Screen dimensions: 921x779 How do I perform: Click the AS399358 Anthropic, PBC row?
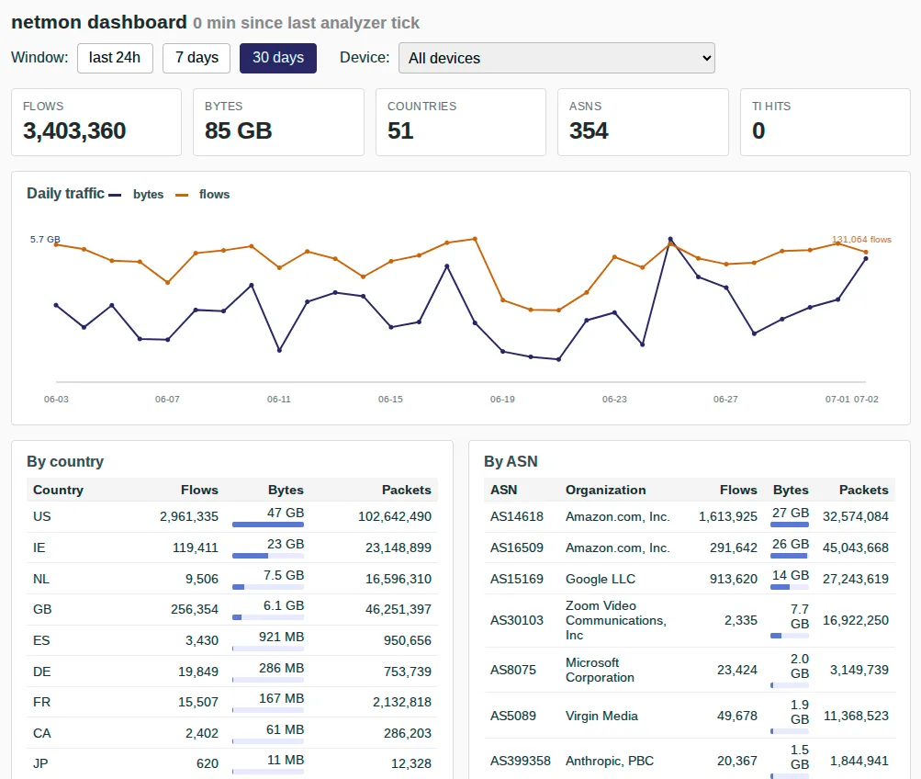pos(690,761)
